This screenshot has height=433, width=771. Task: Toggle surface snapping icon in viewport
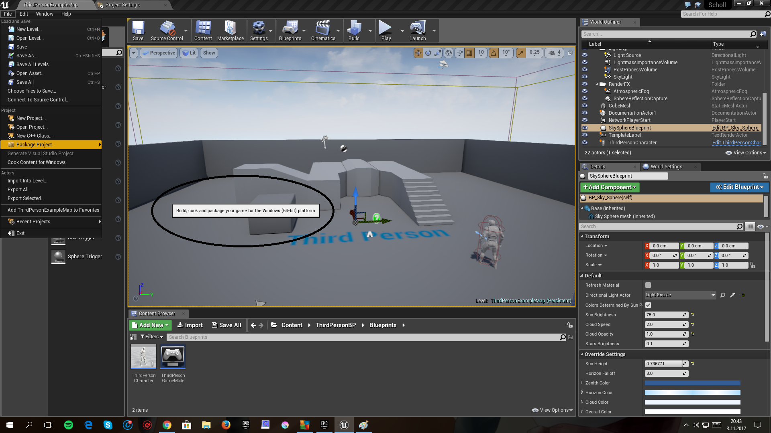(x=459, y=53)
